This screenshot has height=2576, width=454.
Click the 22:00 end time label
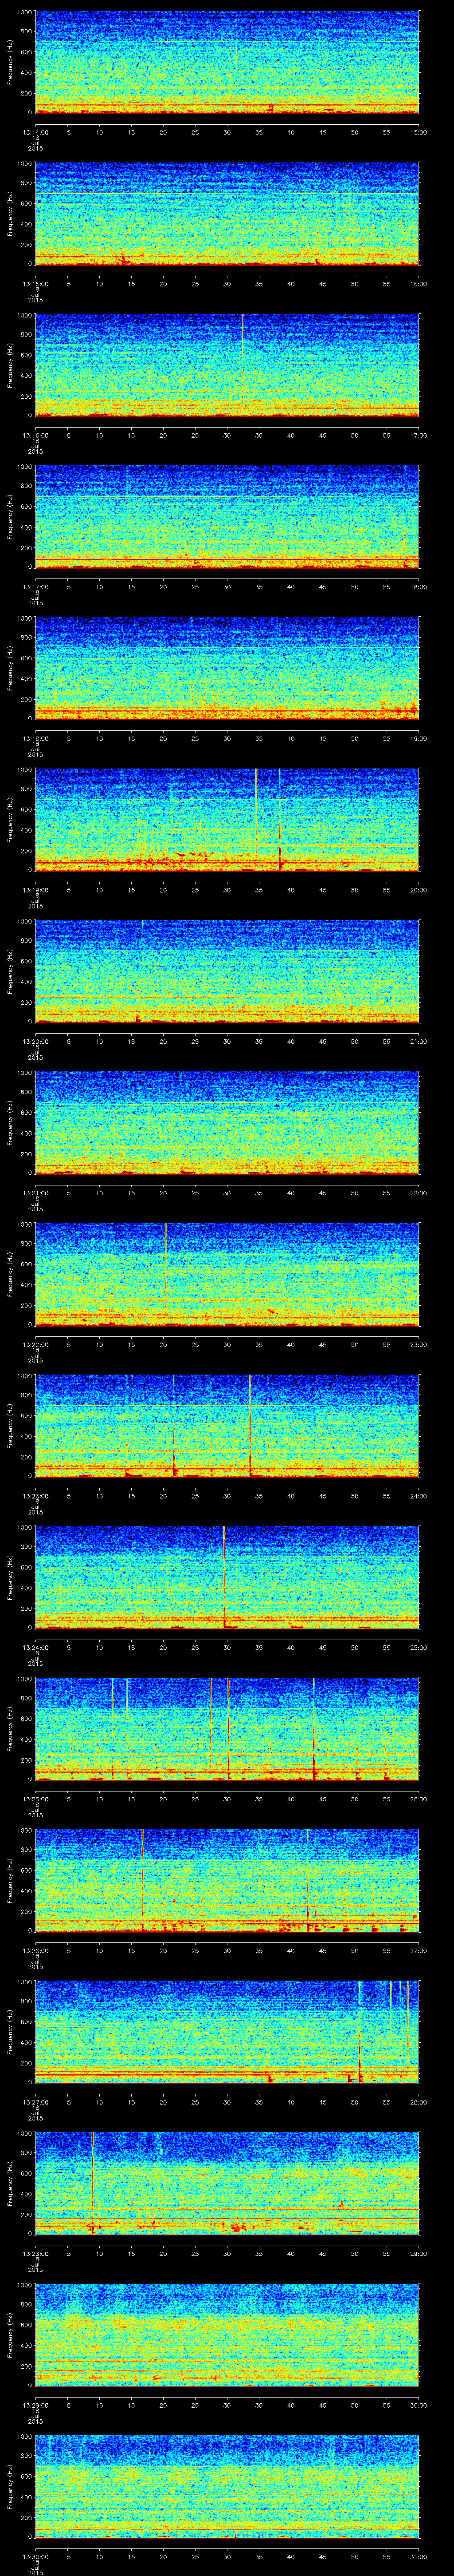coord(419,1192)
